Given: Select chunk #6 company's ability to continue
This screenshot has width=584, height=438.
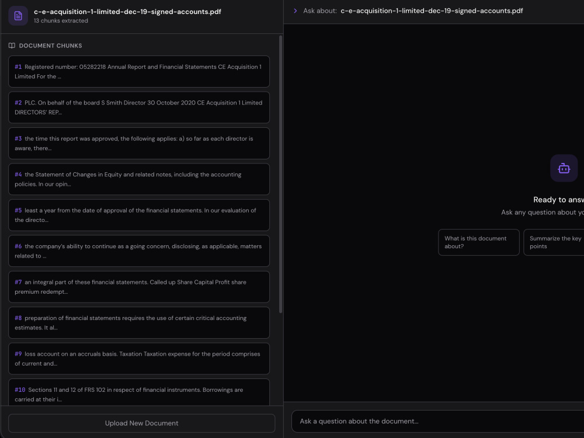Looking at the screenshot, I should tap(139, 251).
